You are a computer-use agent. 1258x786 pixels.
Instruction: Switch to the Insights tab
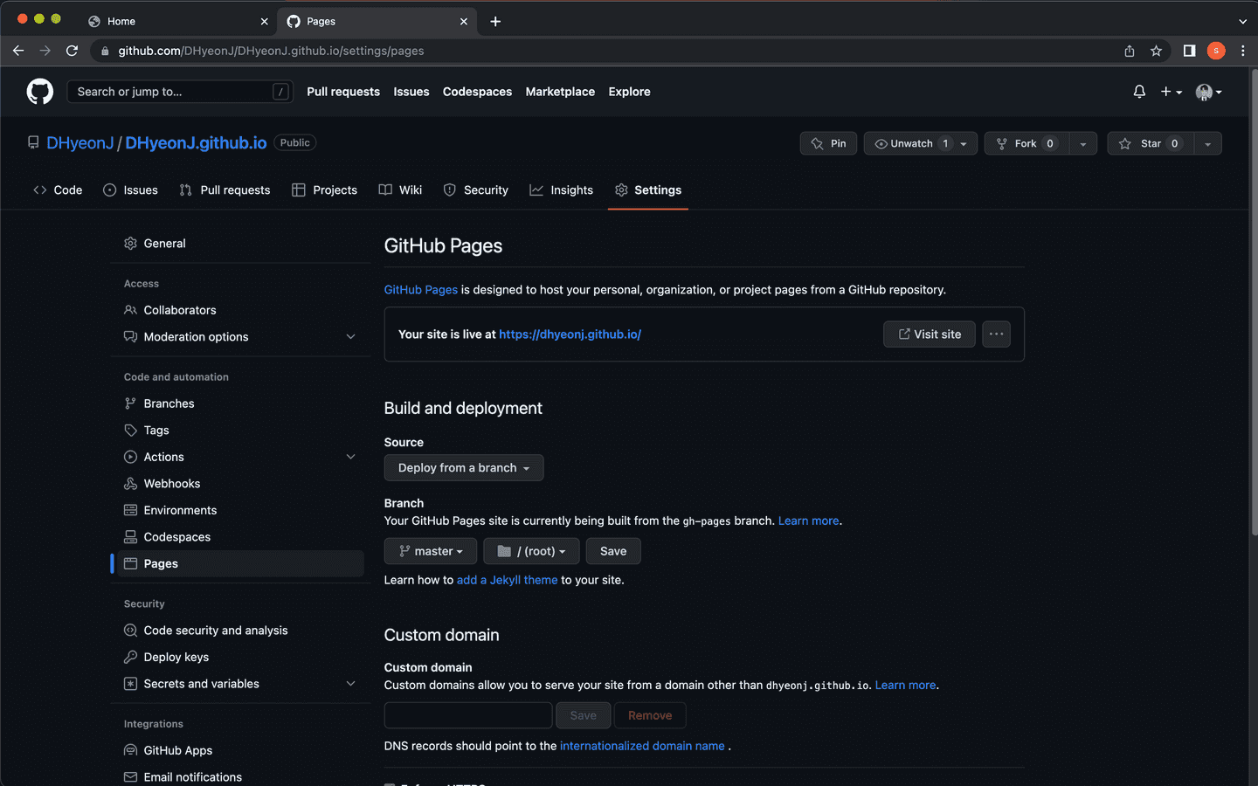coord(561,190)
